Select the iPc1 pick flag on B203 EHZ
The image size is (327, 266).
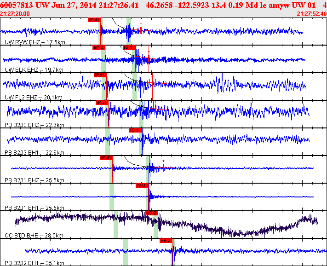coord(102,103)
